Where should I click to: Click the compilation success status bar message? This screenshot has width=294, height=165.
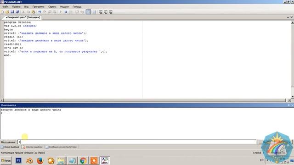(x=23, y=153)
